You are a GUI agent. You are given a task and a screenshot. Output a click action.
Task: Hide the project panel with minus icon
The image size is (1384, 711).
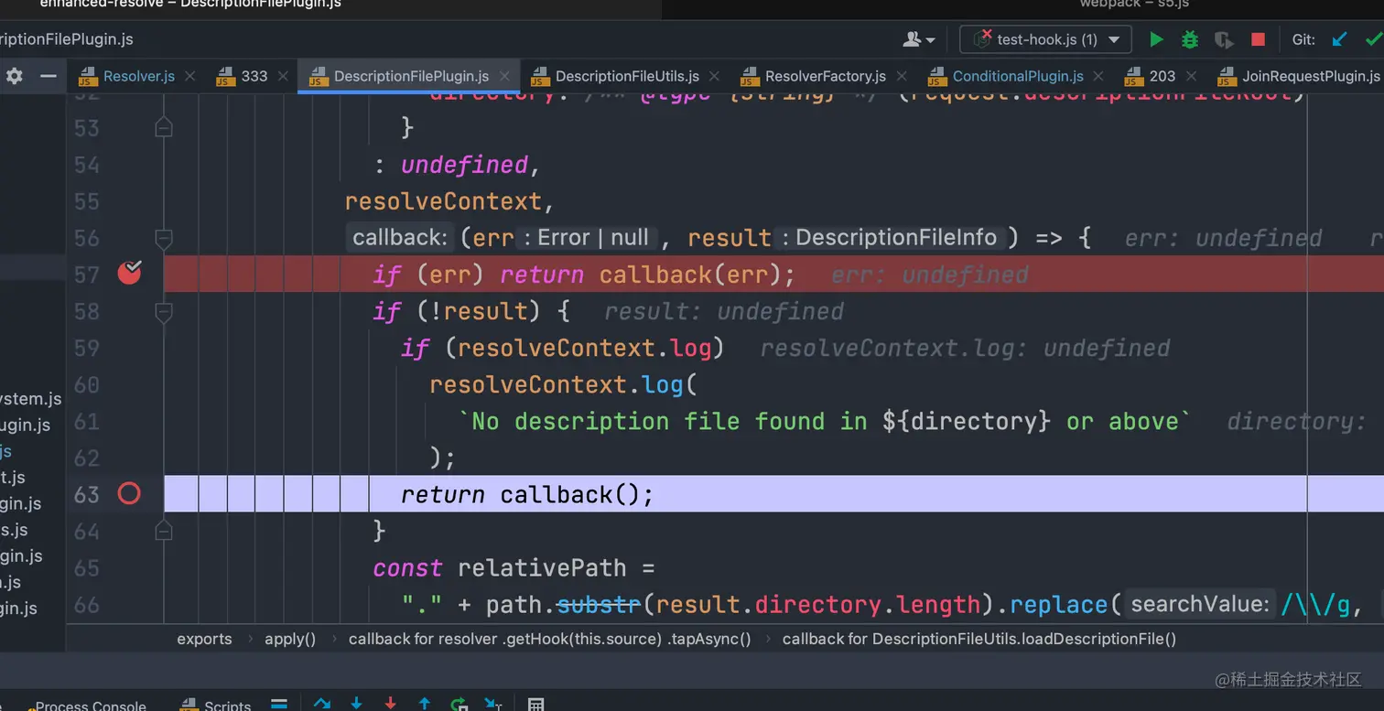click(48, 76)
